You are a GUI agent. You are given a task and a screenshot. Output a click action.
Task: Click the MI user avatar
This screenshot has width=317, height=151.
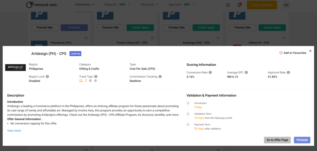coord(286,5)
